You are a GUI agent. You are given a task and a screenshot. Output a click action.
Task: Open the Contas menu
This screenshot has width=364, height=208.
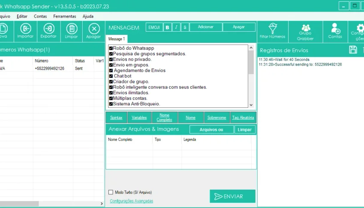tap(40, 16)
